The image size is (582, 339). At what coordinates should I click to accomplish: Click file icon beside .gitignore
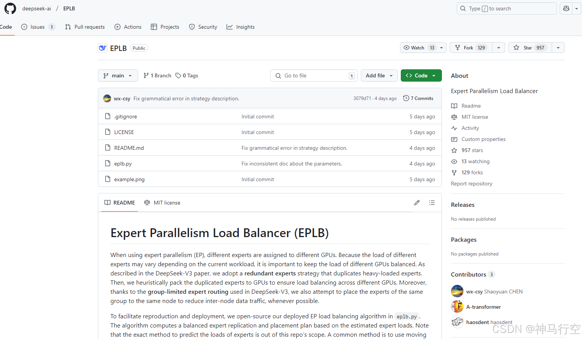click(108, 116)
